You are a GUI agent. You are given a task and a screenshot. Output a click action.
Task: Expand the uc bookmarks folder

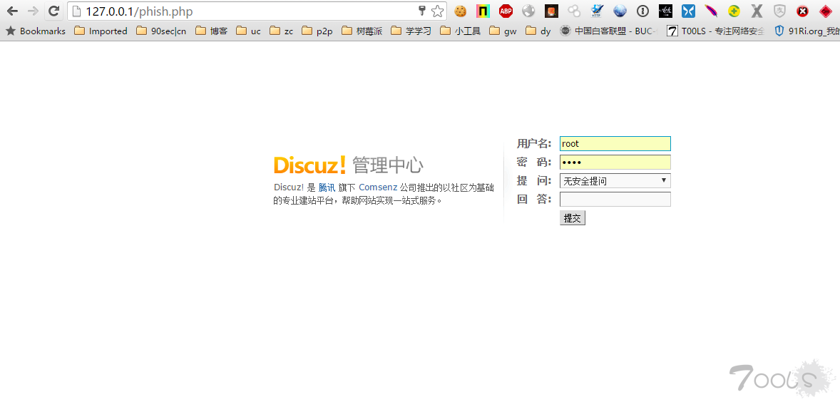pyautogui.click(x=248, y=31)
